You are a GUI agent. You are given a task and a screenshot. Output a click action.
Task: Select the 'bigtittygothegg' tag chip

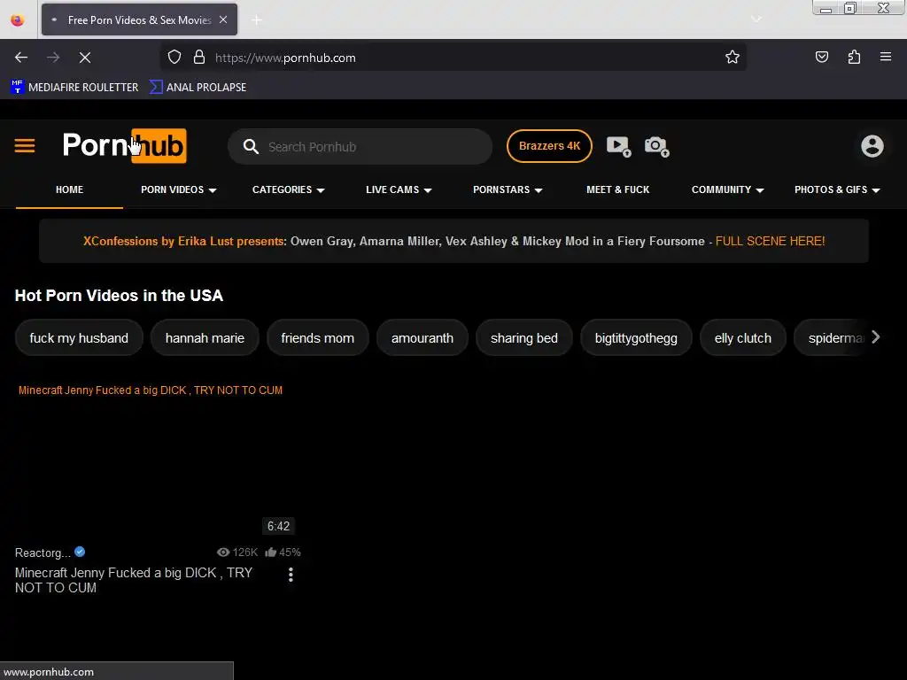(x=636, y=337)
